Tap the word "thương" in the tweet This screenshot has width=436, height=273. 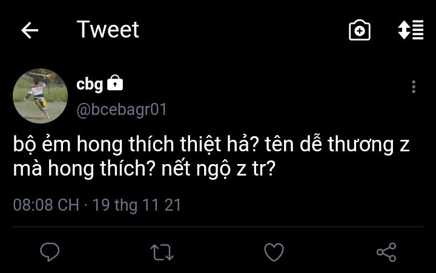pos(362,146)
